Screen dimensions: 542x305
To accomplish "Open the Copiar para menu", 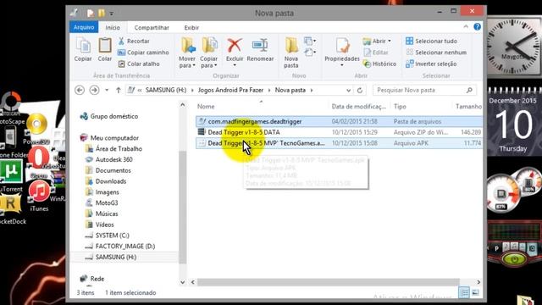I will [209, 53].
